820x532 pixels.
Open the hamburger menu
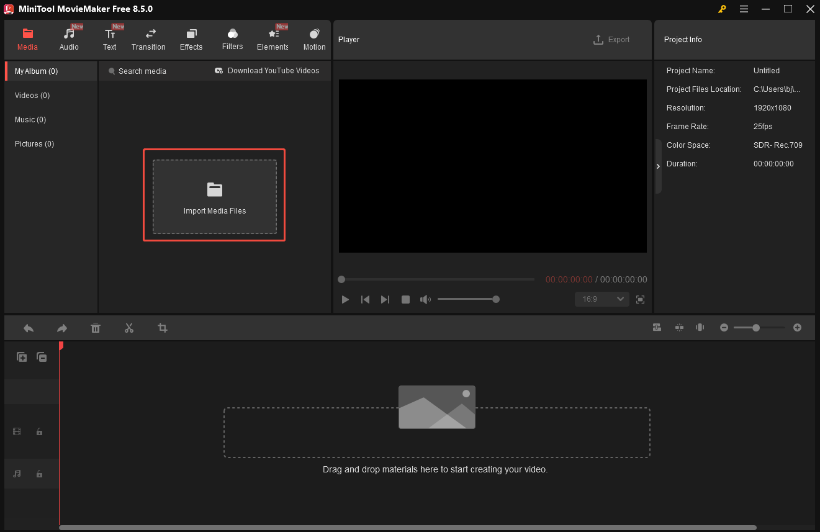click(743, 9)
